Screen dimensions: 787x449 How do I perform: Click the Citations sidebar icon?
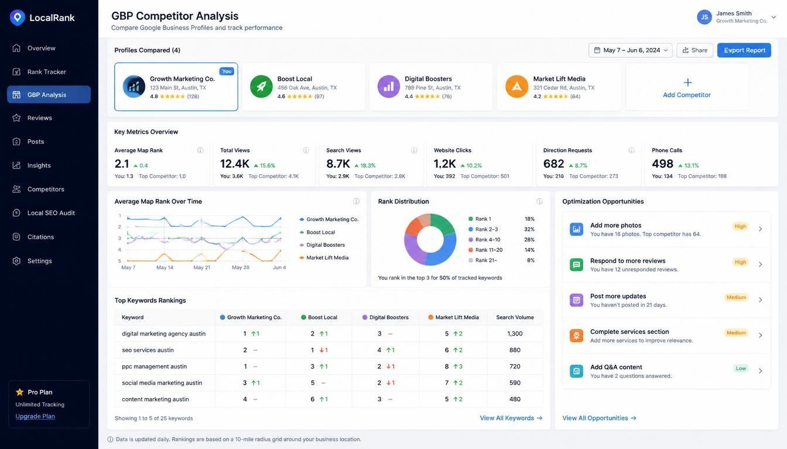pos(16,237)
